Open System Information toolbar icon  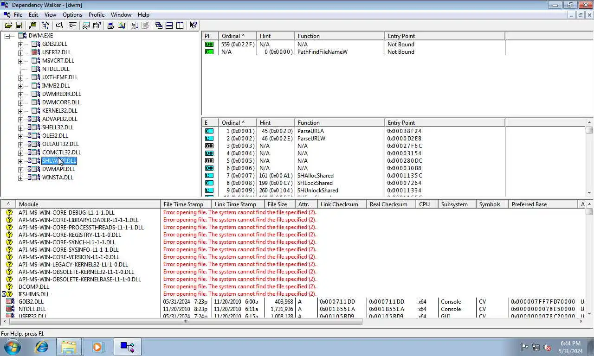coord(111,25)
